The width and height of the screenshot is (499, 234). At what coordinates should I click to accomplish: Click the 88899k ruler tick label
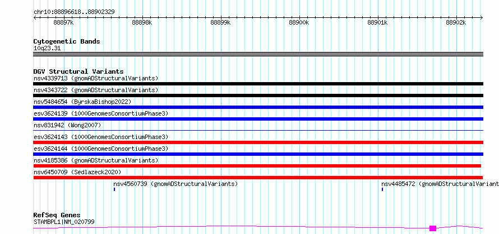[x=220, y=22]
